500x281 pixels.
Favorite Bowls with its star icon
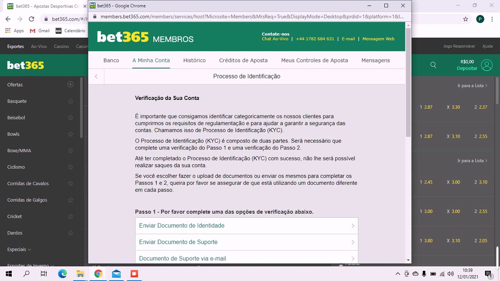coord(70,134)
